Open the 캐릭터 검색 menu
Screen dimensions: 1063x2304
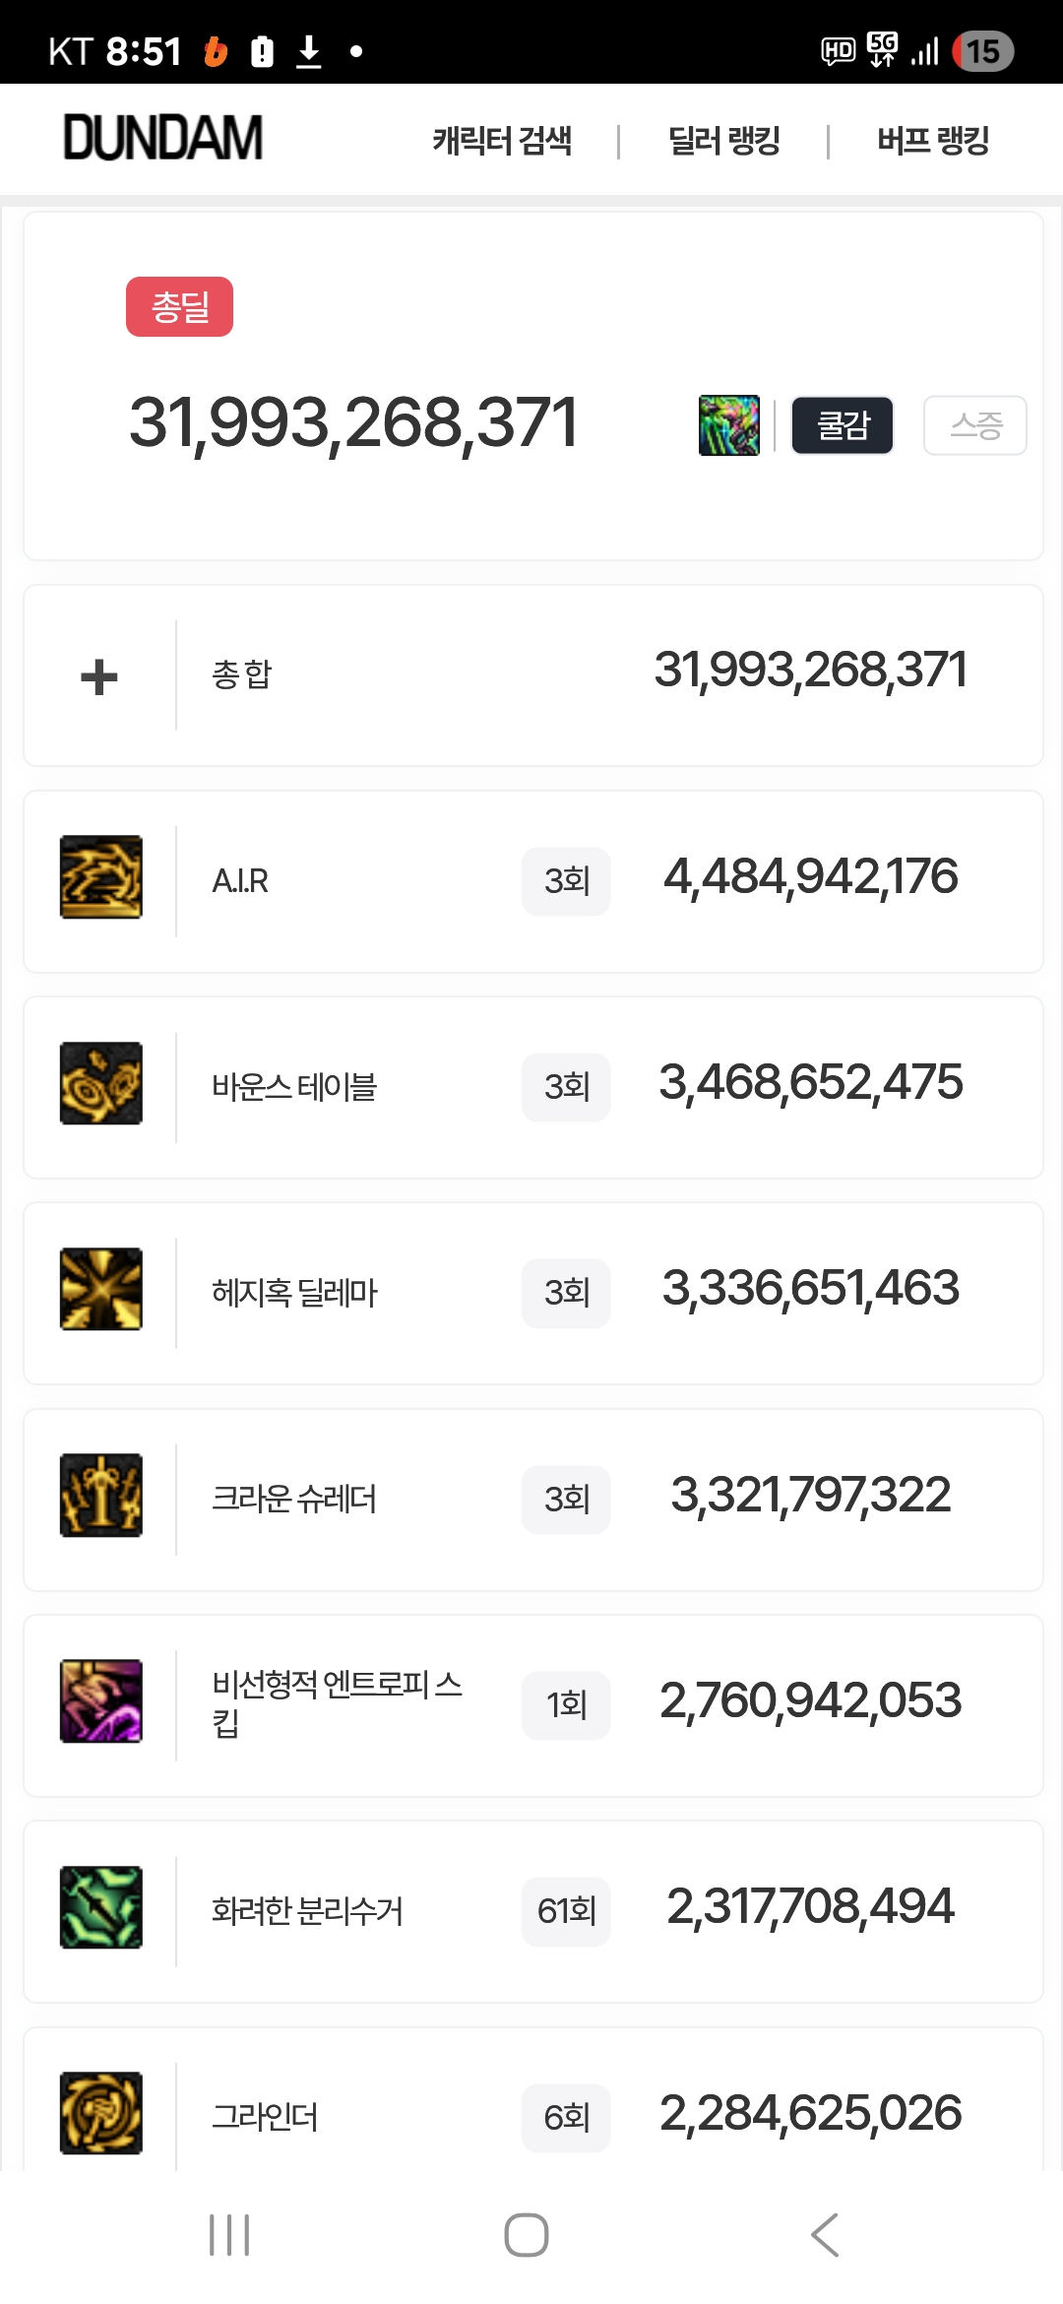(502, 141)
